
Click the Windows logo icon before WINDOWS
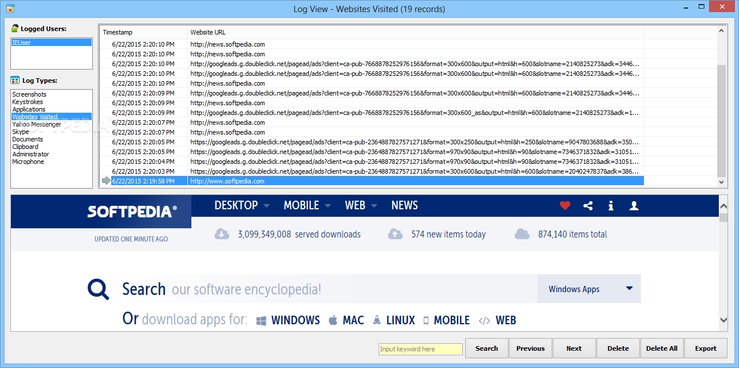click(261, 320)
